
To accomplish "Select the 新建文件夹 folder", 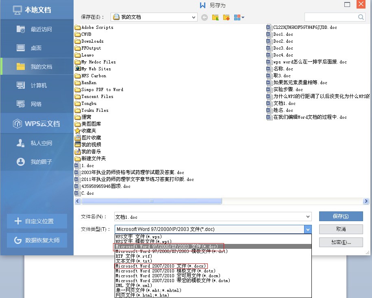I will tap(90, 158).
